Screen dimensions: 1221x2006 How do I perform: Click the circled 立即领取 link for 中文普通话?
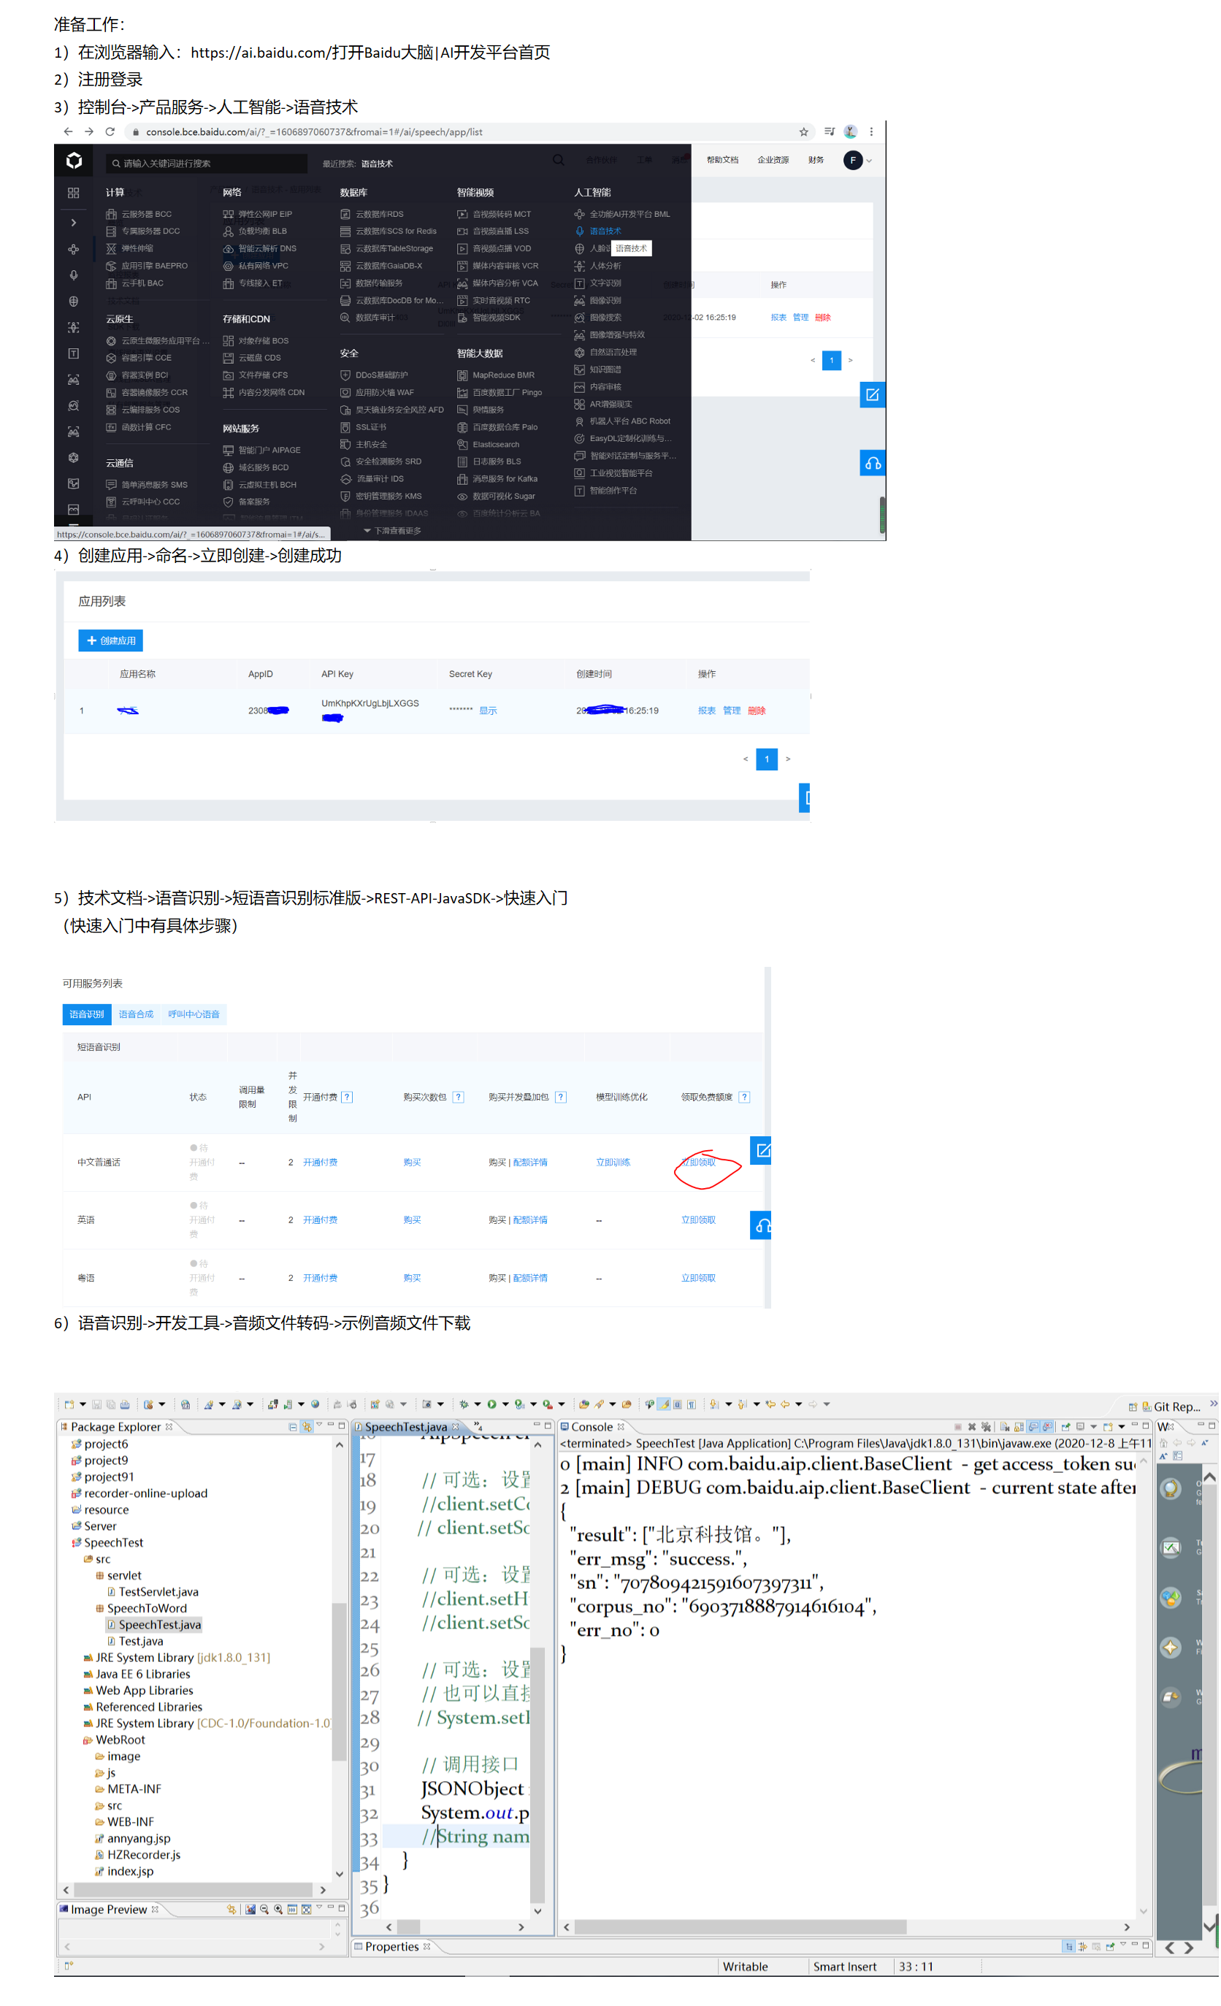point(700,1163)
